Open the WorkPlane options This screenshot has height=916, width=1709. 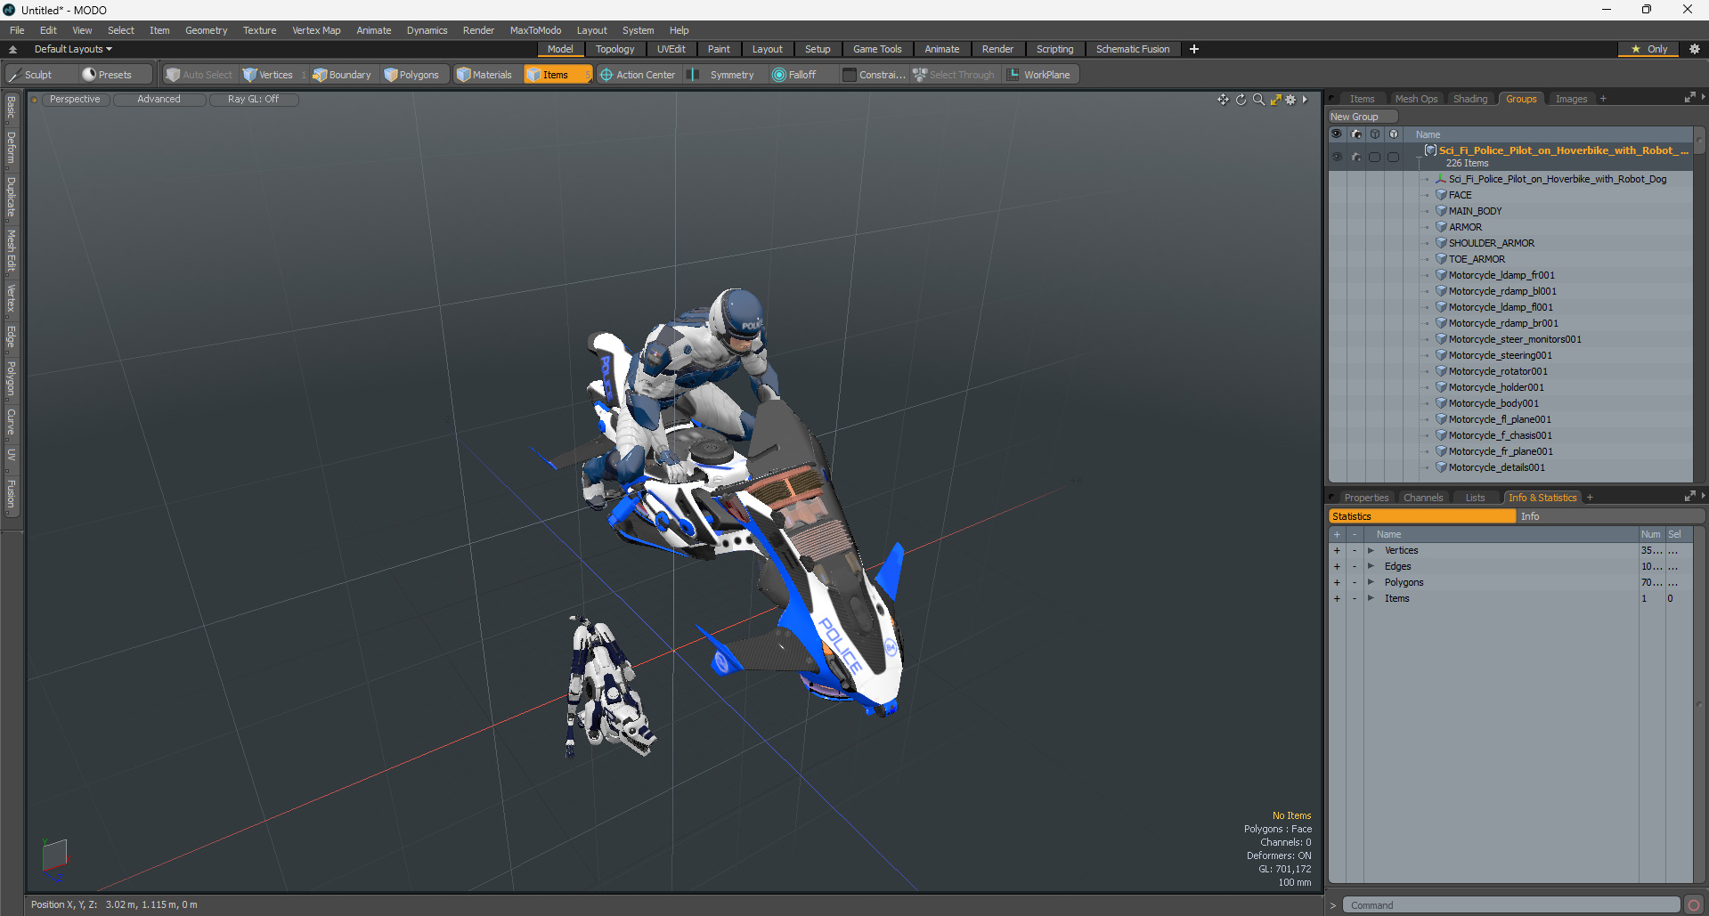point(1039,75)
